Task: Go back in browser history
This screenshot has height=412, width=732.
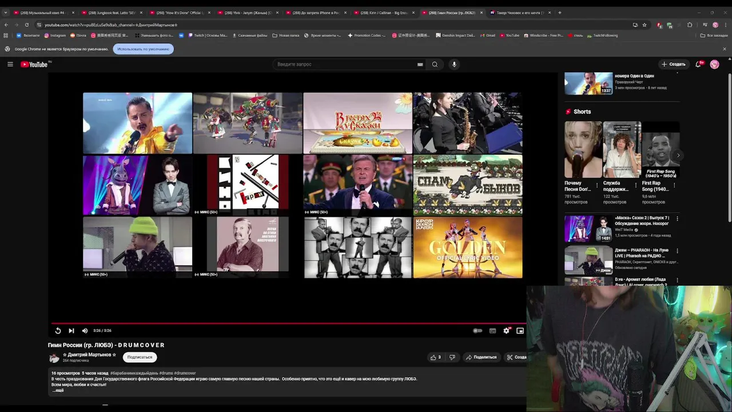Action: point(6,25)
